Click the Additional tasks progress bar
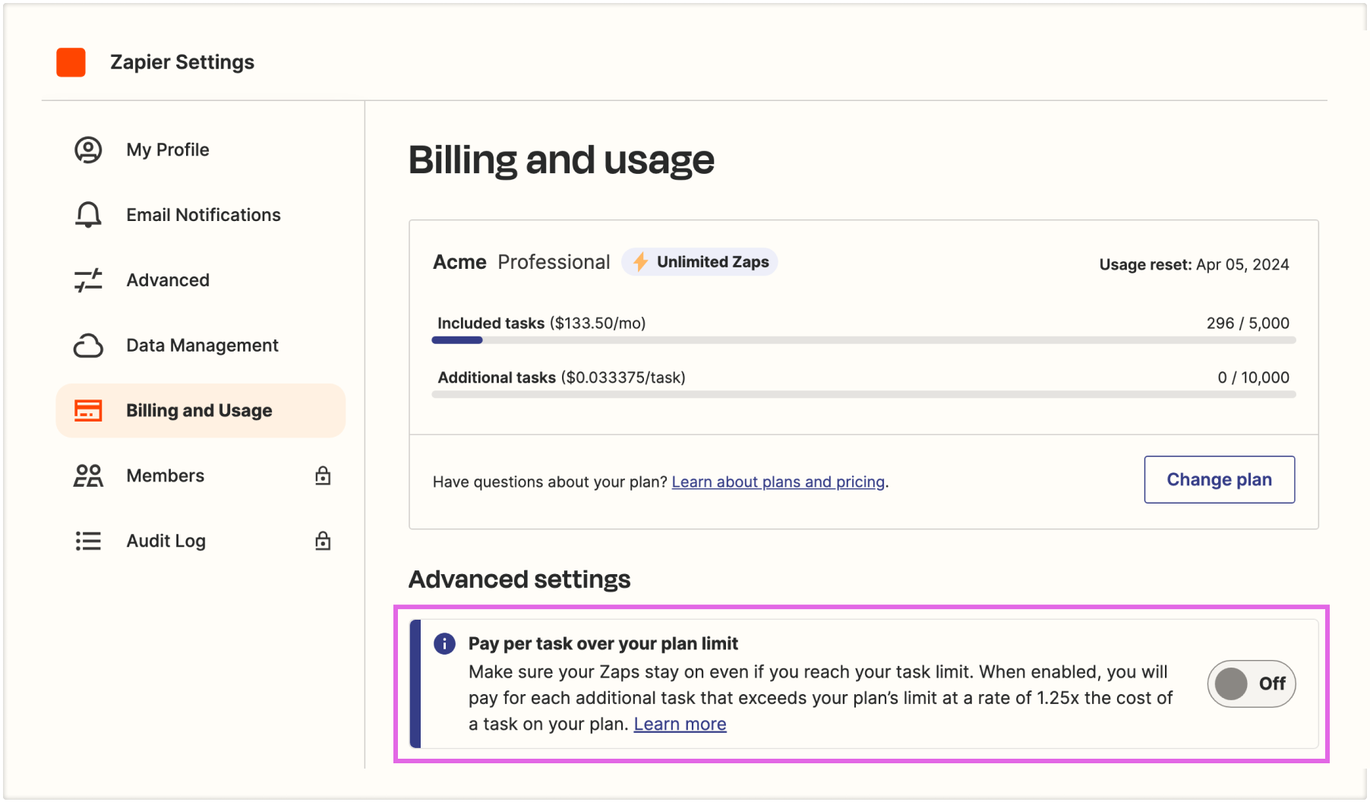 pos(864,395)
